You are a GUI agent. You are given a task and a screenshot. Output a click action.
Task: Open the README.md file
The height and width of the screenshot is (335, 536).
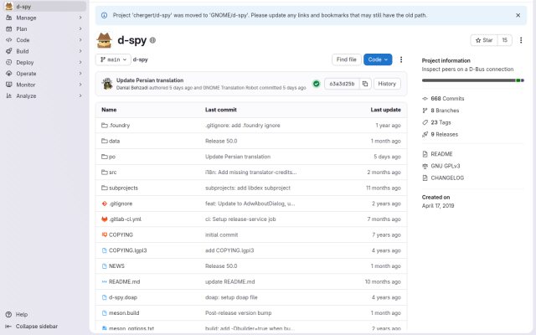point(125,282)
